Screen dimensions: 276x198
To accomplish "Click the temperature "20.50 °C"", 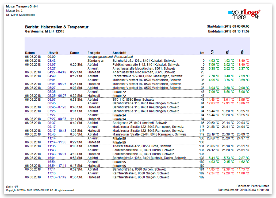I will tap(213, 123).
